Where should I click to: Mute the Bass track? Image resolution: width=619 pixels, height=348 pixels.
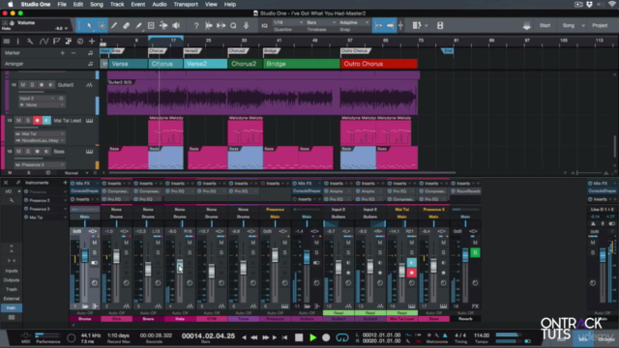pyautogui.click(x=18, y=152)
